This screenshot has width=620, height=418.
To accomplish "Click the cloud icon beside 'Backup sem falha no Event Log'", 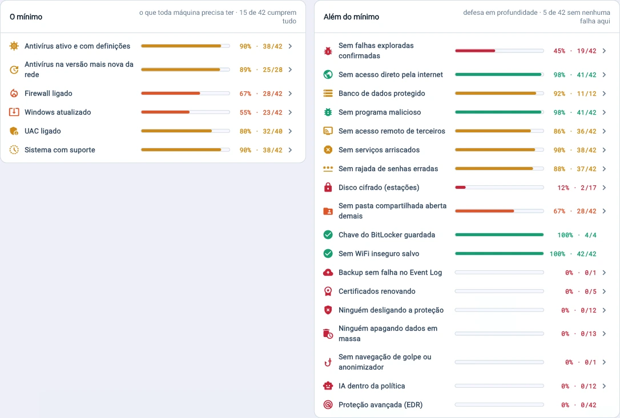I will (x=328, y=273).
